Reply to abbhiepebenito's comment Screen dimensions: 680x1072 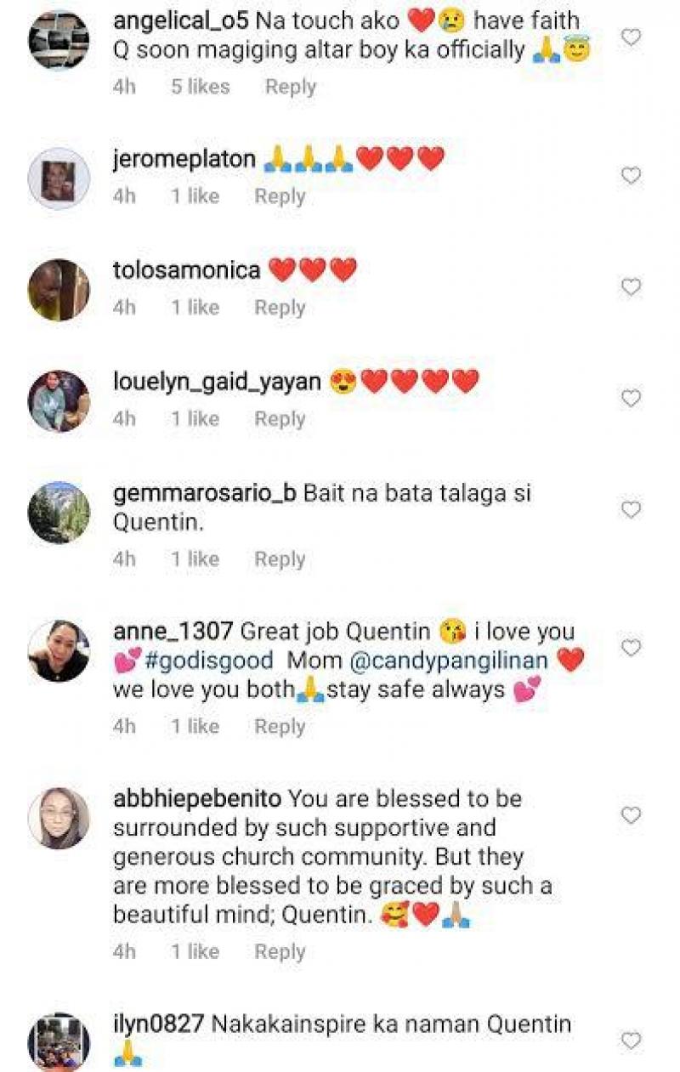coord(280,950)
